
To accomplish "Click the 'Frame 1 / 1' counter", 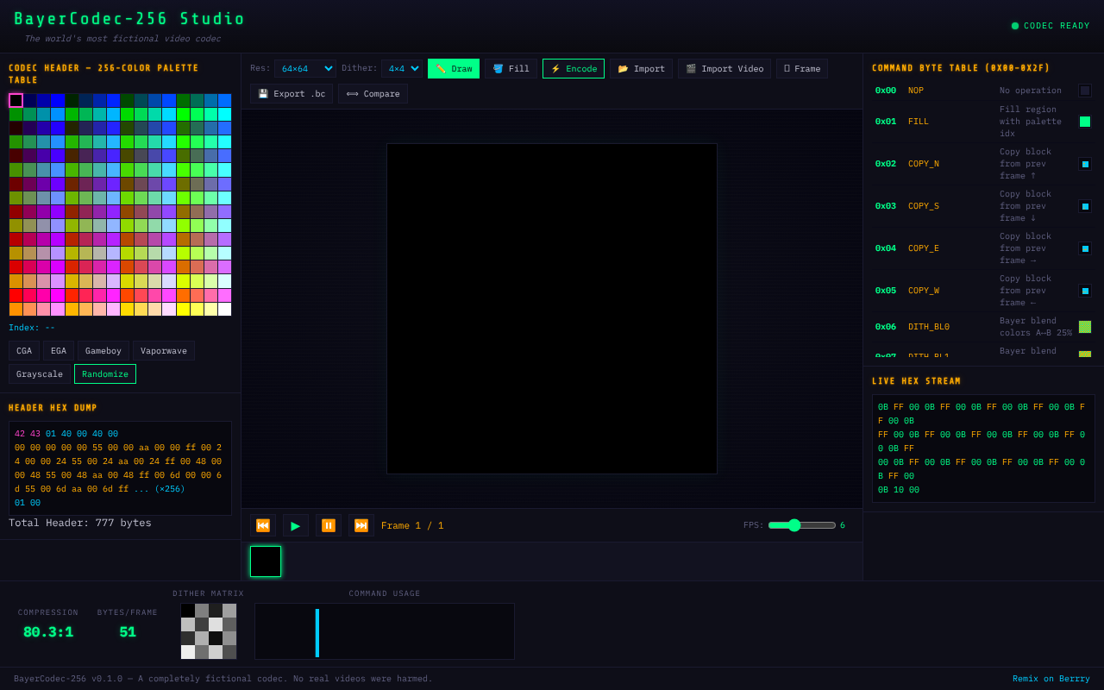I will click(412, 525).
